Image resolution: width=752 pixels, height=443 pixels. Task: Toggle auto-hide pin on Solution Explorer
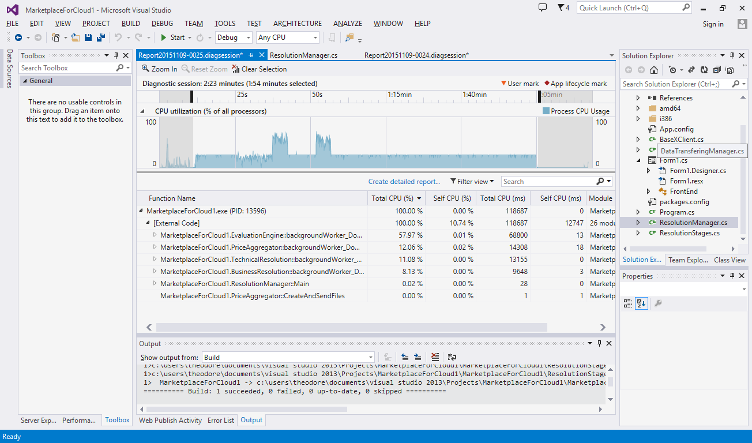tap(732, 56)
